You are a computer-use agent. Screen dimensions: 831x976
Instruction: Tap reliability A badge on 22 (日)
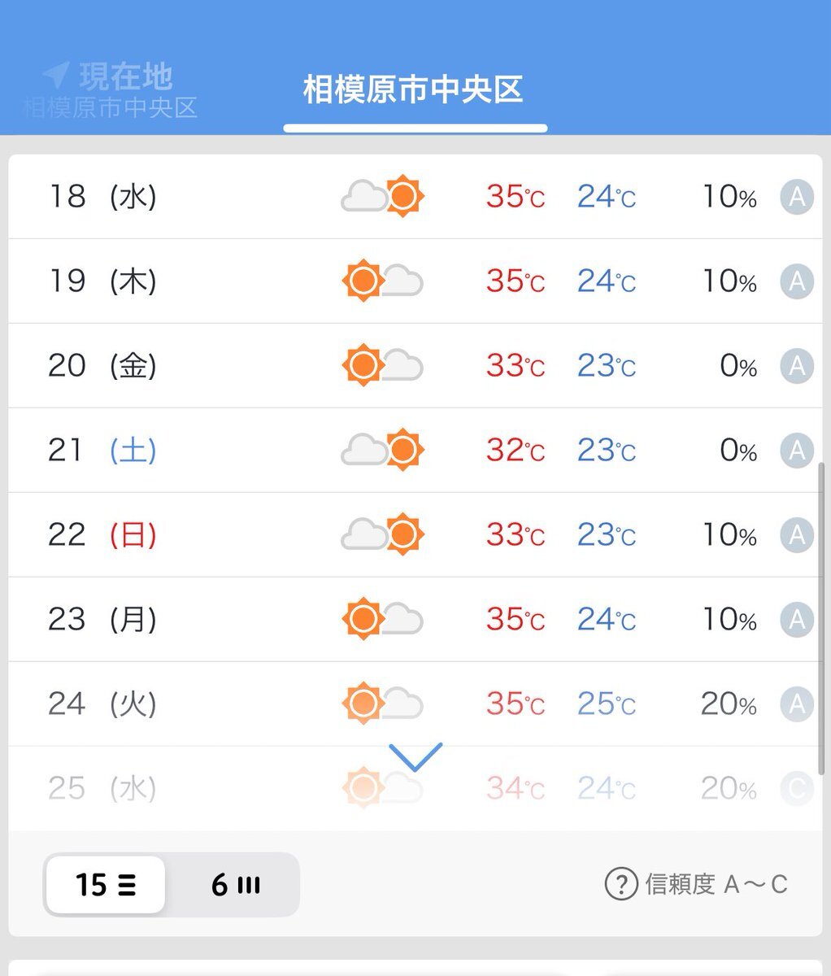pos(797,535)
